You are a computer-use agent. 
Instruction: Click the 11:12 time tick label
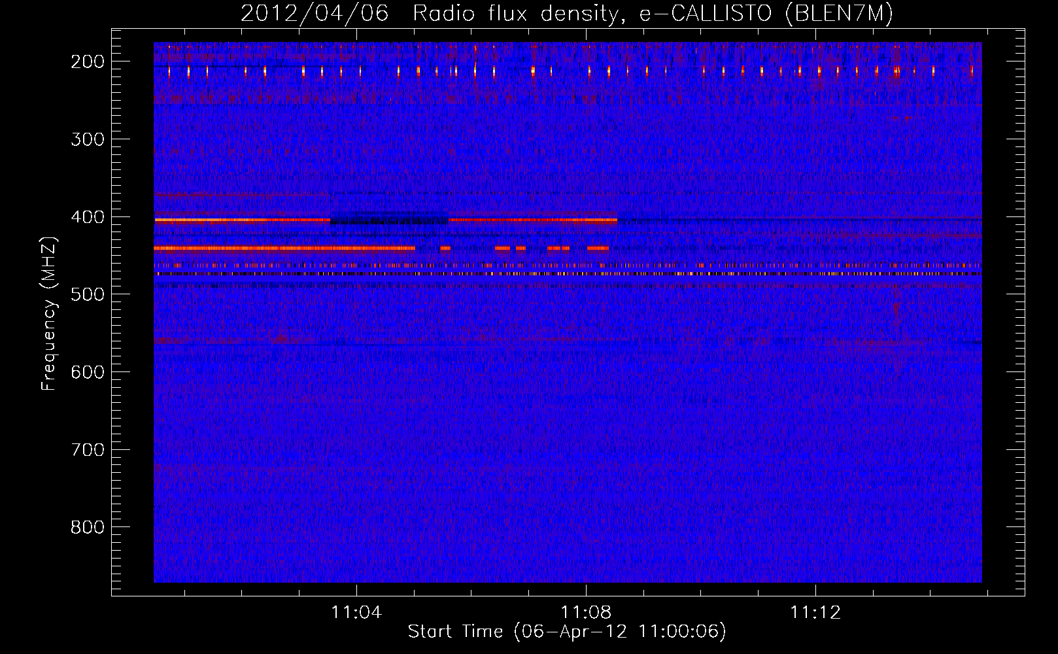click(x=815, y=613)
